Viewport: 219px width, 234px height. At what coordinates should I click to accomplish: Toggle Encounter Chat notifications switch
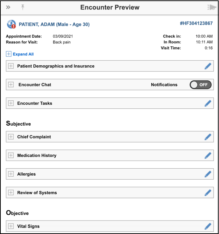point(200,85)
